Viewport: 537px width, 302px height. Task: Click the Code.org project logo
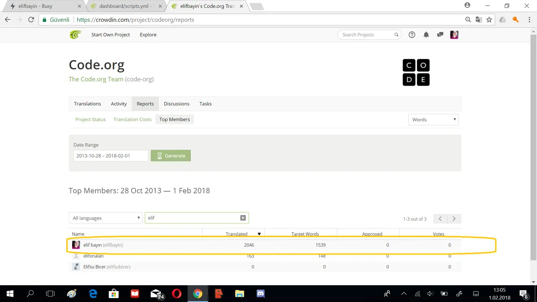416,73
